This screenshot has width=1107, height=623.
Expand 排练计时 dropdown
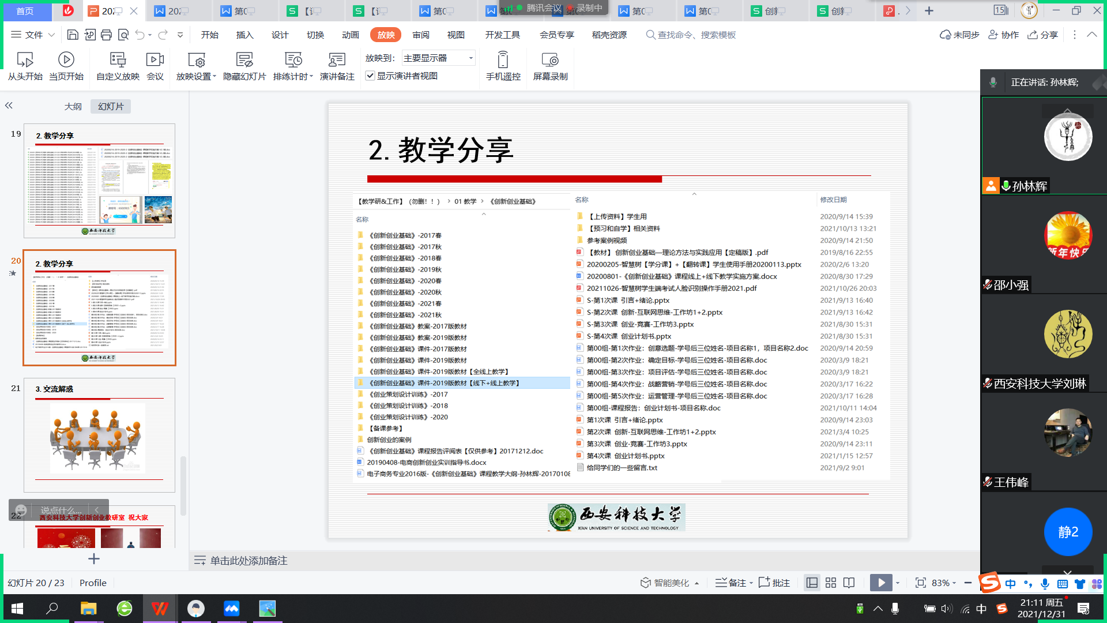tap(311, 76)
